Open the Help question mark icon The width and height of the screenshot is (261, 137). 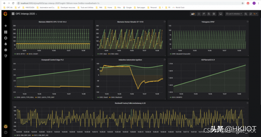pos(6,133)
